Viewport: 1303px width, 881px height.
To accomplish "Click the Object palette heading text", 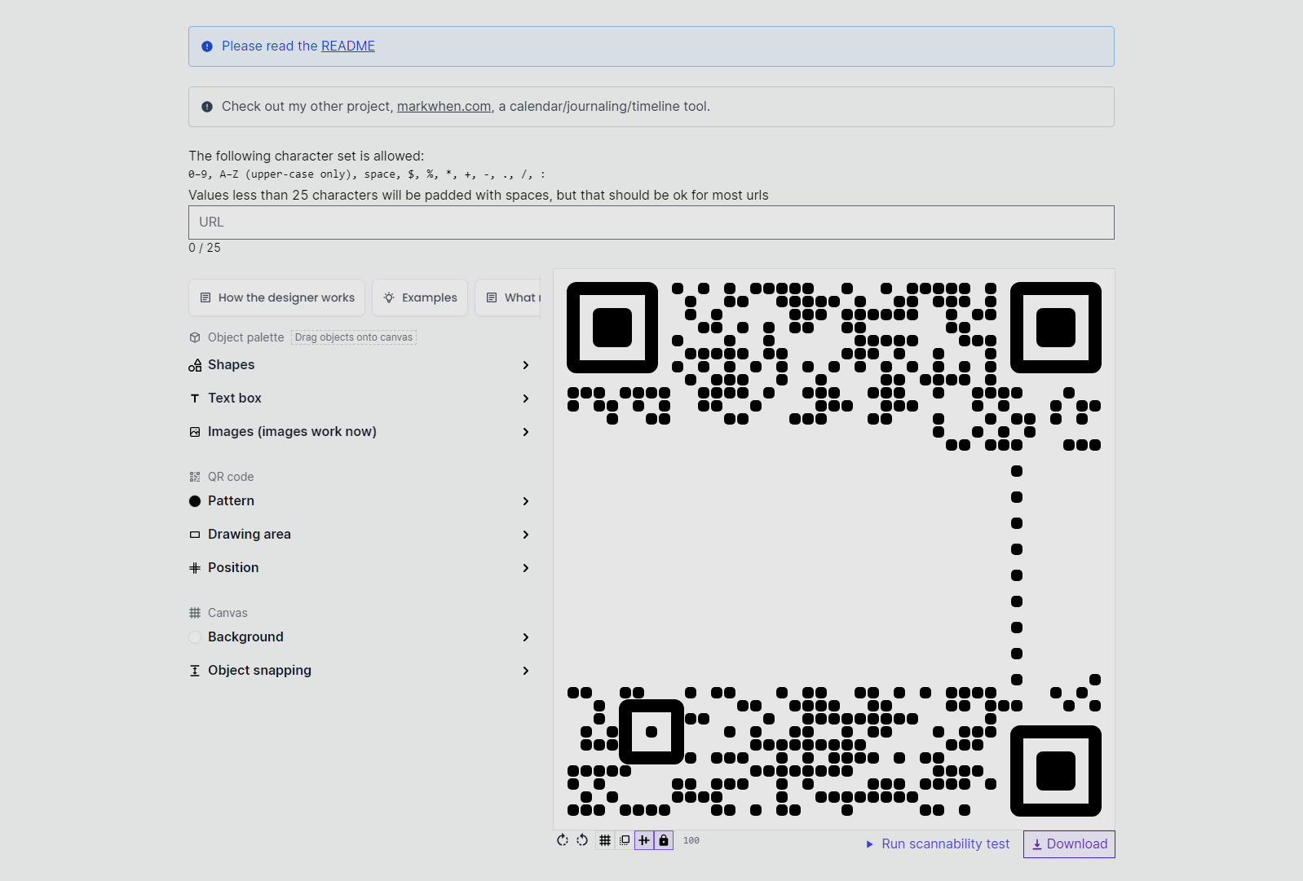I will (x=246, y=337).
